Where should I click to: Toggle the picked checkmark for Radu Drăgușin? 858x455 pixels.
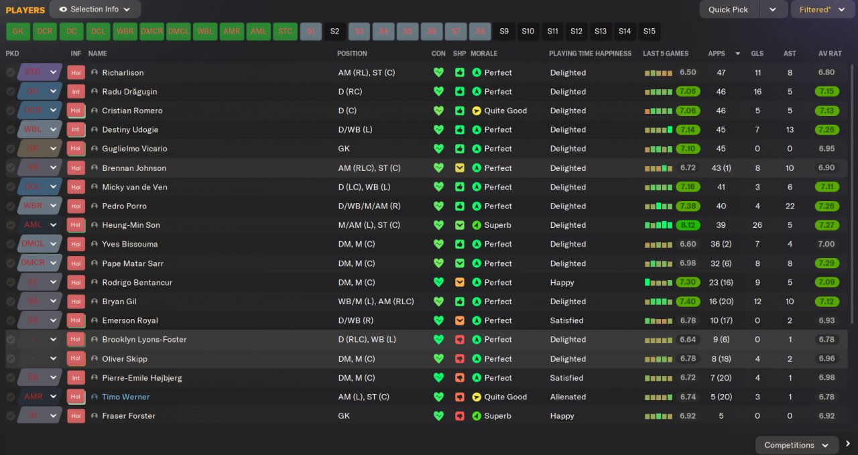pos(11,92)
